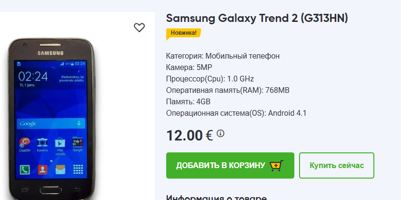
Task: Click green phone dialer icon in photo
Action: (25, 170)
